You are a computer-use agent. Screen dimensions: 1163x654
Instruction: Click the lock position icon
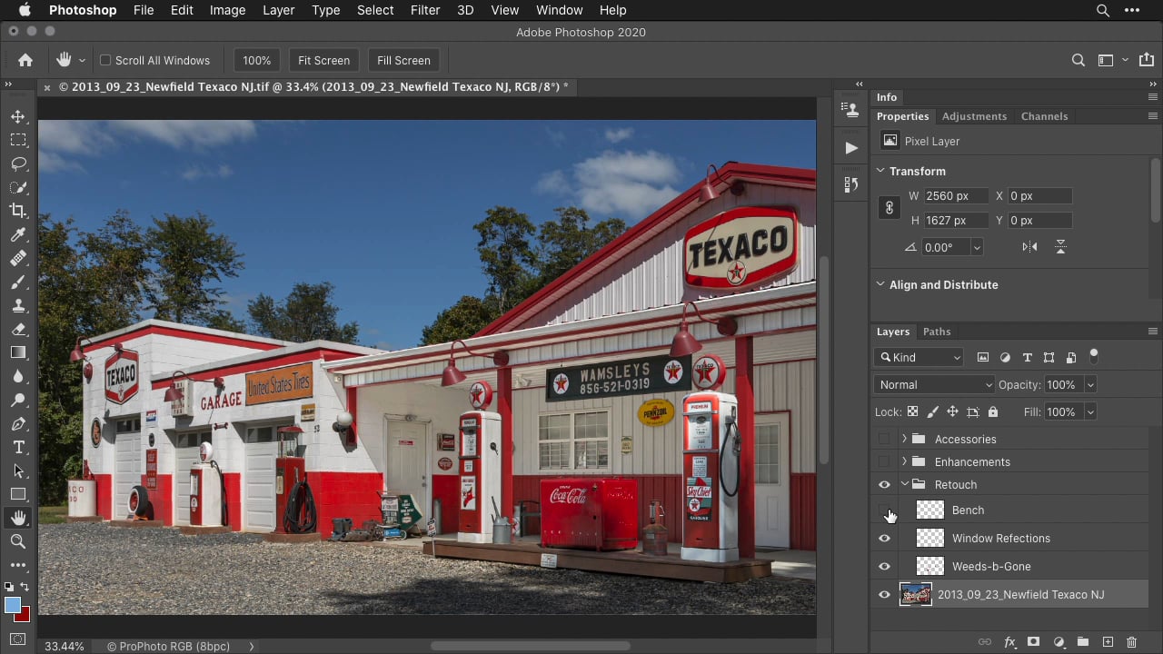(x=952, y=411)
